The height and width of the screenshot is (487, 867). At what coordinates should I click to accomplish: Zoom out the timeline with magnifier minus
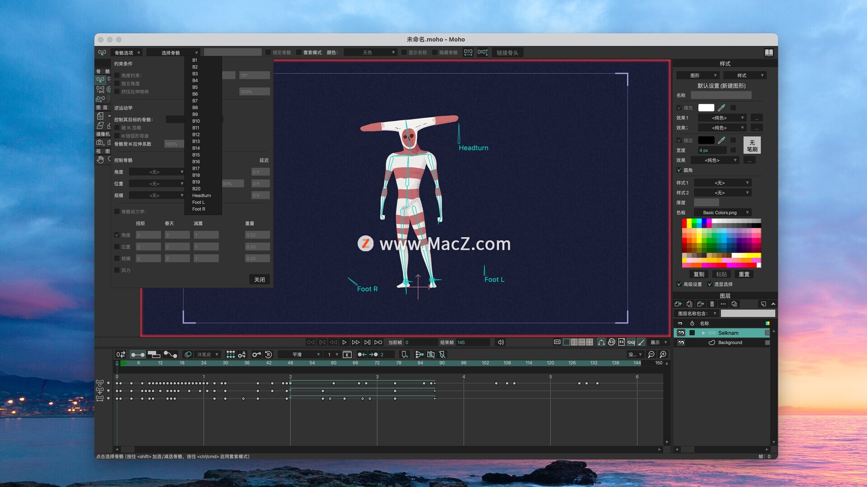pos(651,354)
